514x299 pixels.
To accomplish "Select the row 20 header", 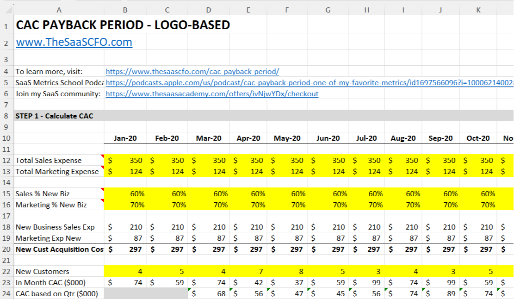I will (x=6, y=249).
